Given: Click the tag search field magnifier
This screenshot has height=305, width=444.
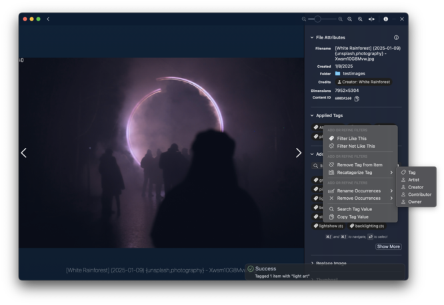Looking at the screenshot, I should click(316, 166).
